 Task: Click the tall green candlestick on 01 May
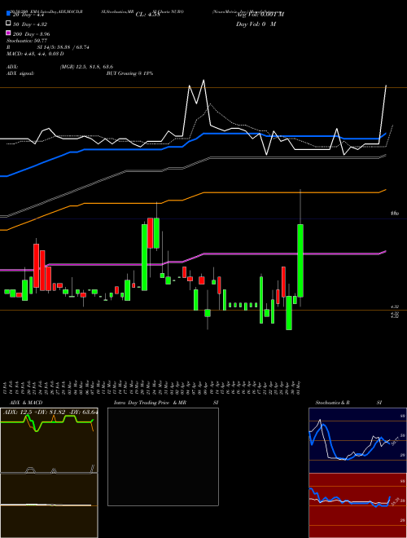[x=300, y=260]
